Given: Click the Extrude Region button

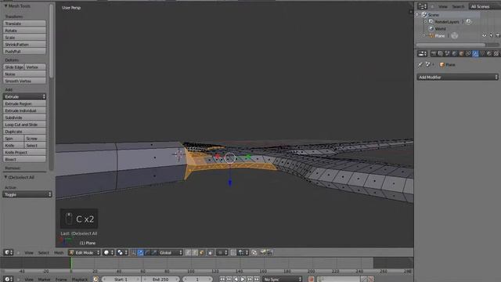Looking at the screenshot, I should tap(24, 103).
